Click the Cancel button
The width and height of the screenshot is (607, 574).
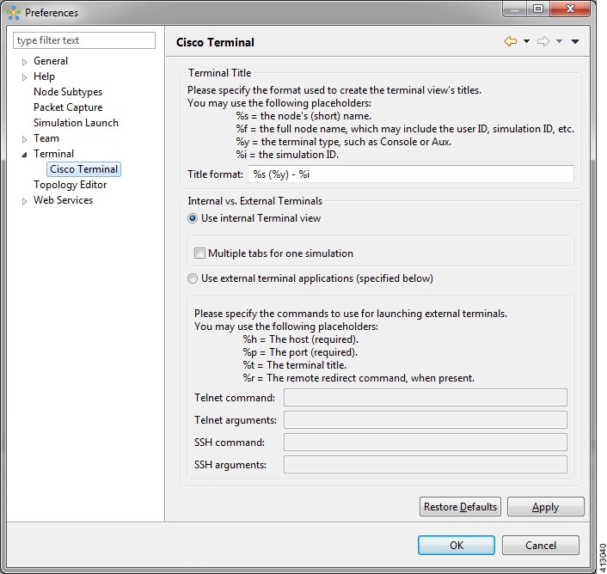point(541,545)
